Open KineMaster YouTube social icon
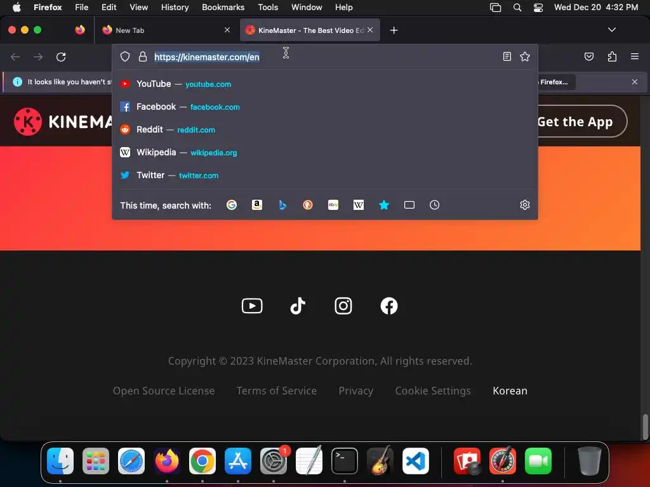650x487 pixels. [x=252, y=306]
